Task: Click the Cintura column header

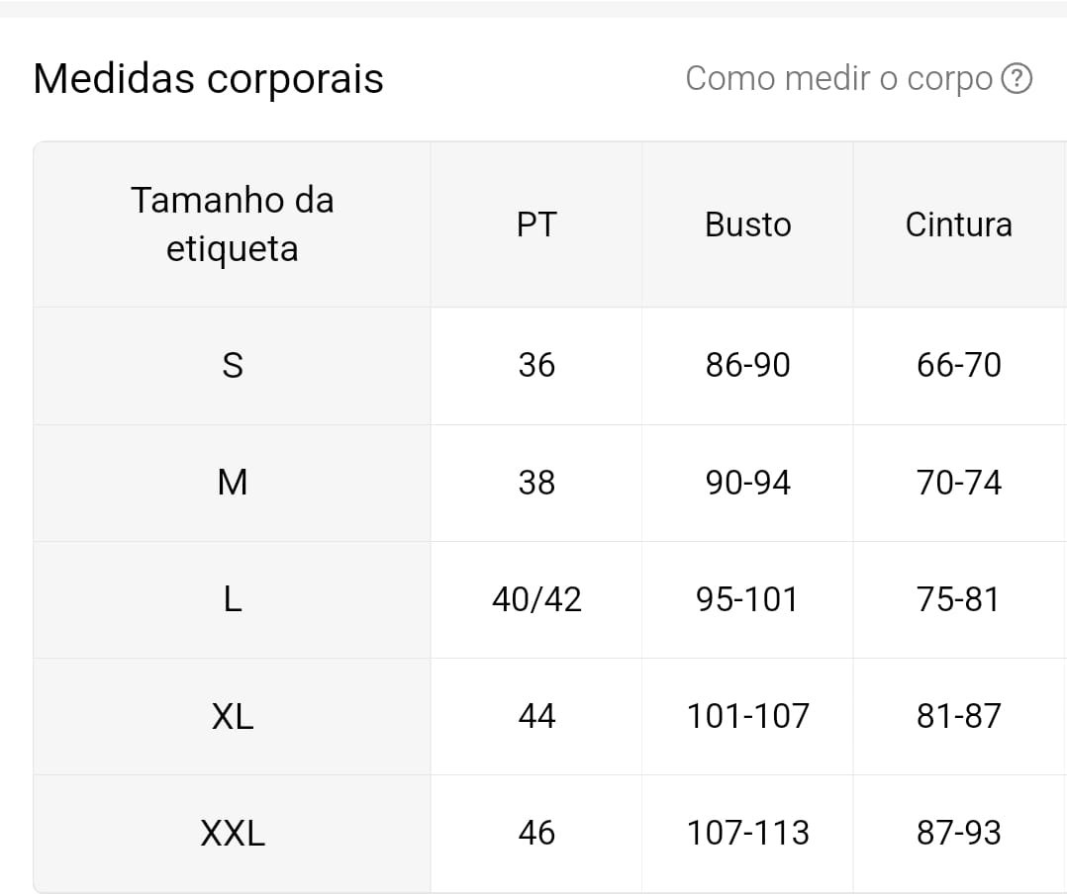Action: pos(959,224)
